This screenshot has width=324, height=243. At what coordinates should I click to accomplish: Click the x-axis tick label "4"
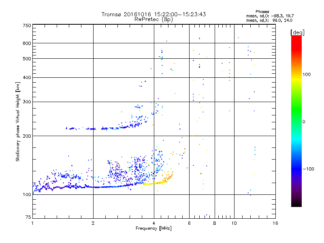pos(154,223)
